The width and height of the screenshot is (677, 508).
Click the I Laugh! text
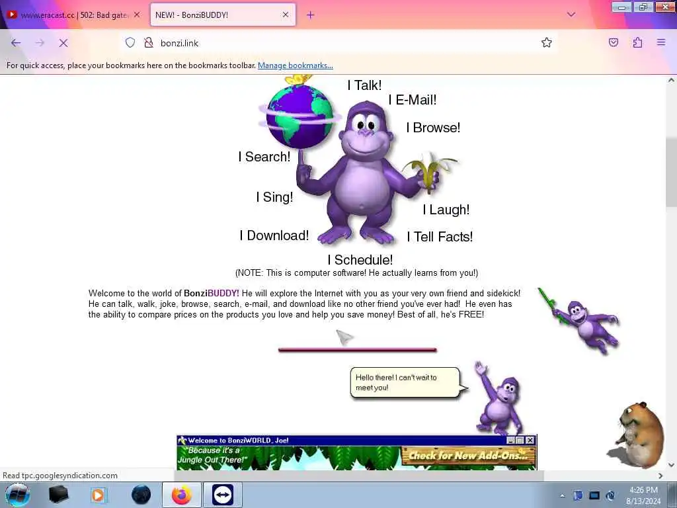(446, 210)
